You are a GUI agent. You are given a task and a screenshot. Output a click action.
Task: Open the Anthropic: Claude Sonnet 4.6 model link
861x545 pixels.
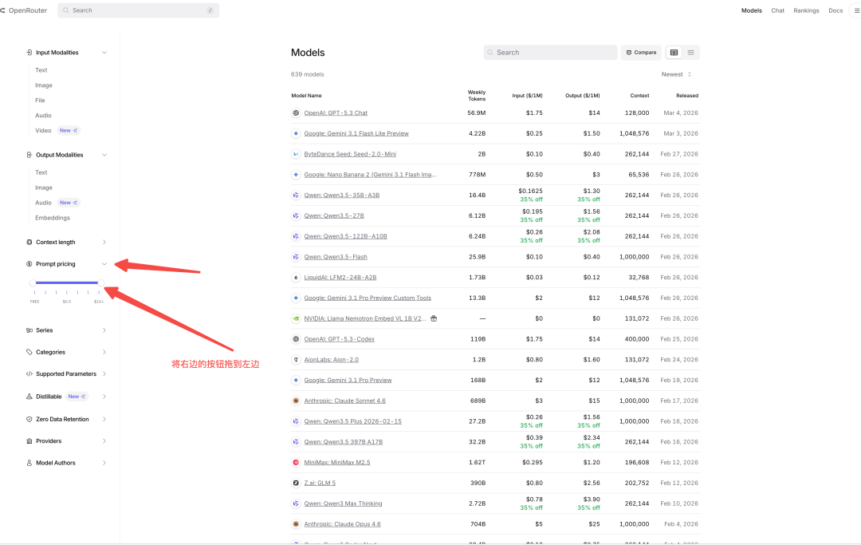[344, 401]
